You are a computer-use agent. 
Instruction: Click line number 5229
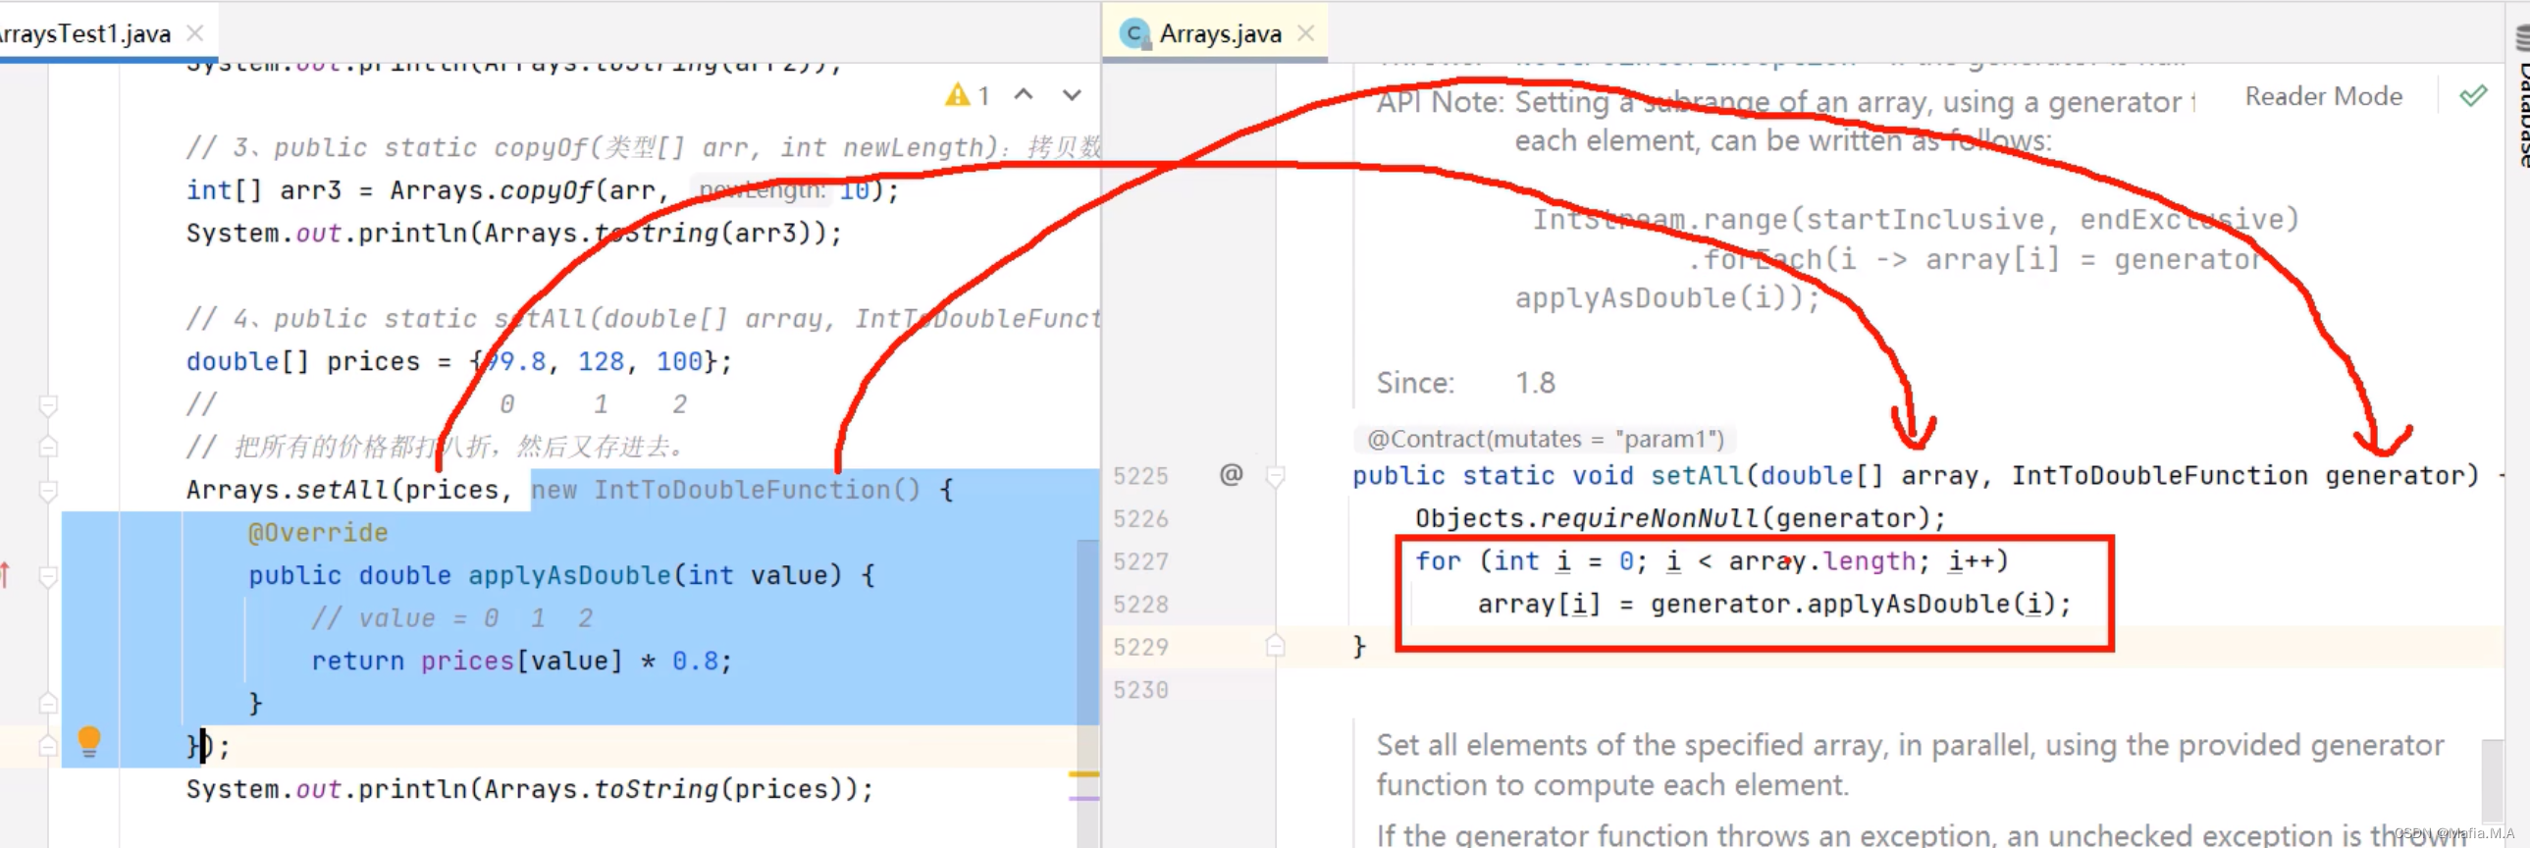pyautogui.click(x=1140, y=648)
